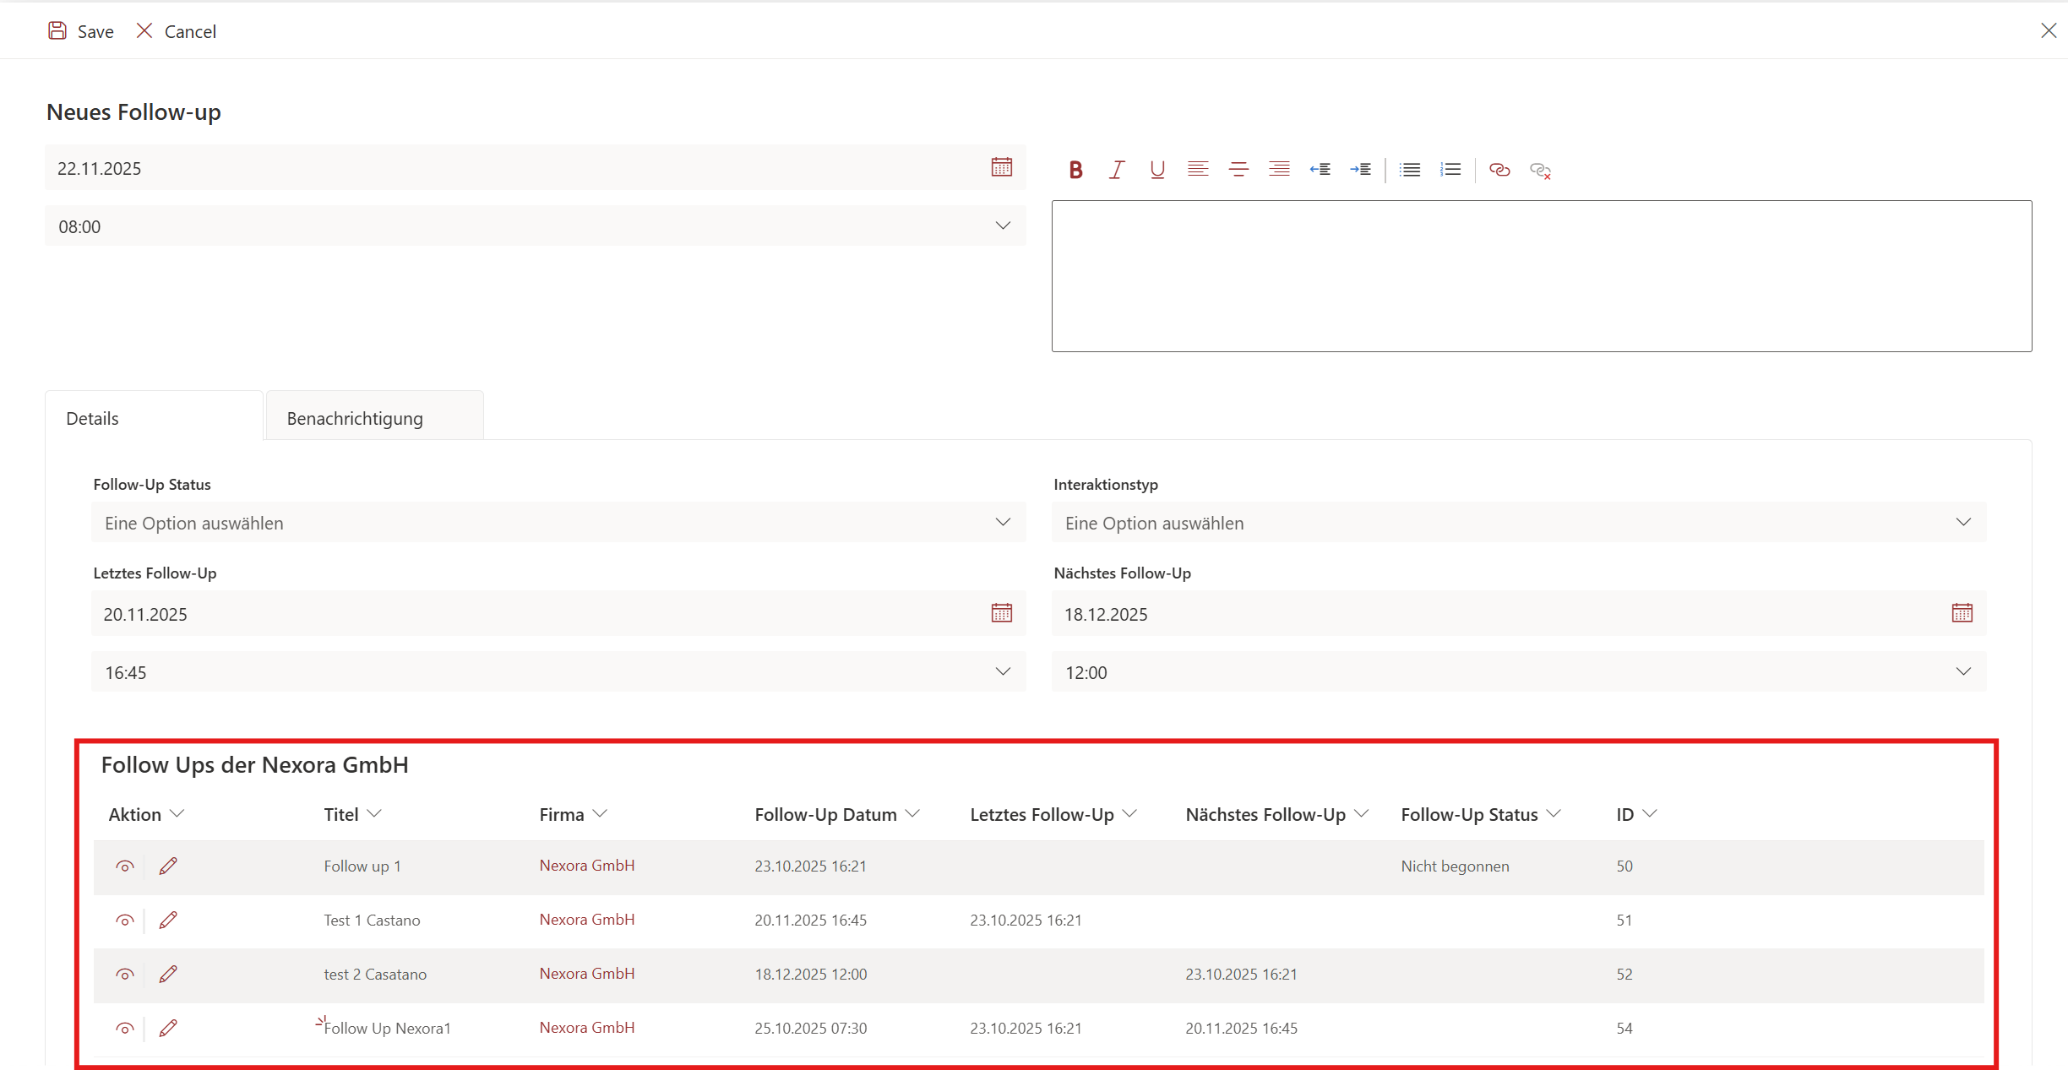Click the Save button

[81, 31]
